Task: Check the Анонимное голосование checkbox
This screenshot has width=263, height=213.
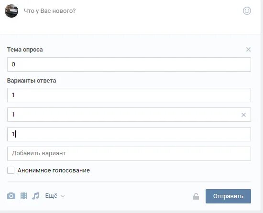Action: 11,170
